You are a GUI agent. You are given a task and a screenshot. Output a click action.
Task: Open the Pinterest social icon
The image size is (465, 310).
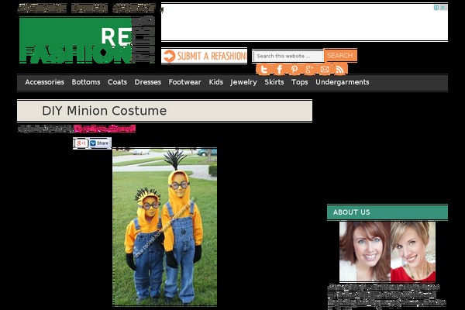point(294,70)
